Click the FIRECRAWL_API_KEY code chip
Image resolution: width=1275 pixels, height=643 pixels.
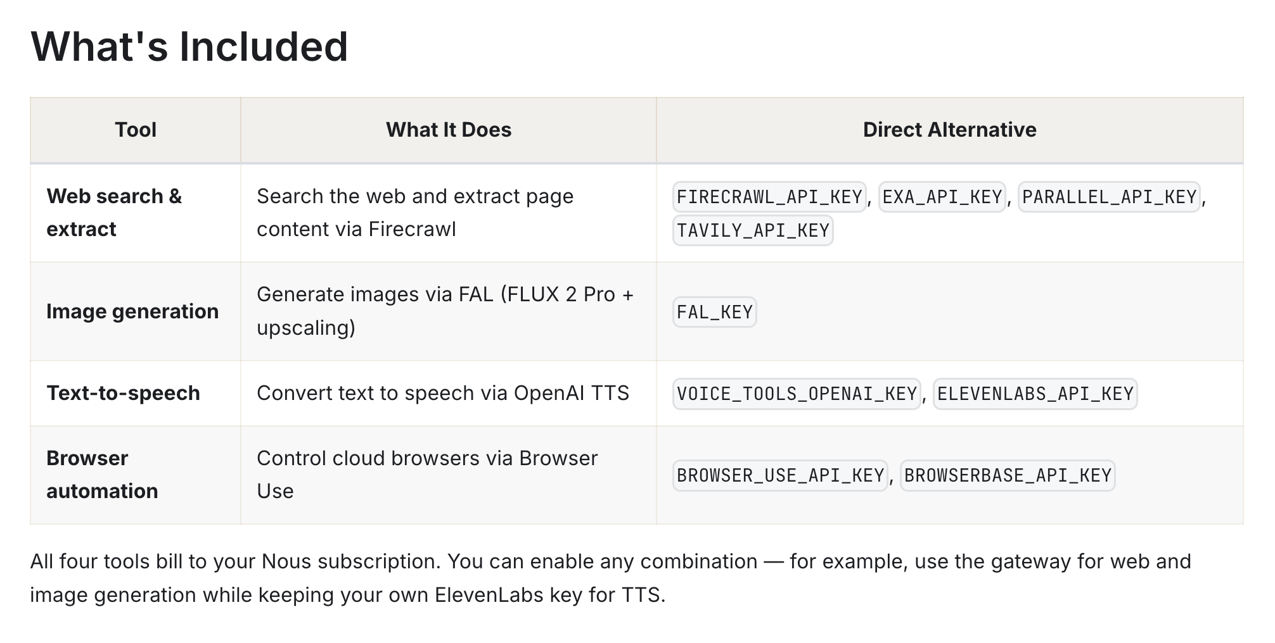click(769, 197)
